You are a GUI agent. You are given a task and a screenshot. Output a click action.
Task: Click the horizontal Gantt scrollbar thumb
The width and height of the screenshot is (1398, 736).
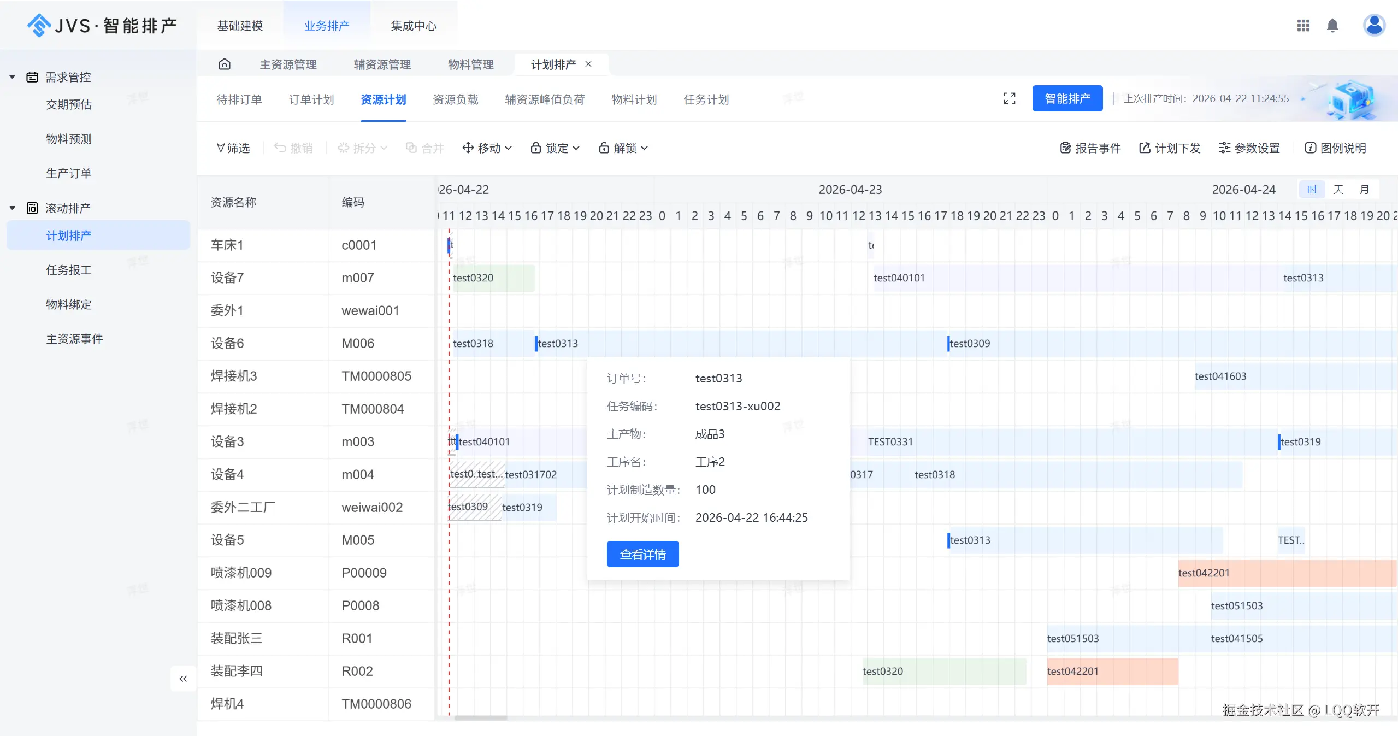(x=480, y=718)
